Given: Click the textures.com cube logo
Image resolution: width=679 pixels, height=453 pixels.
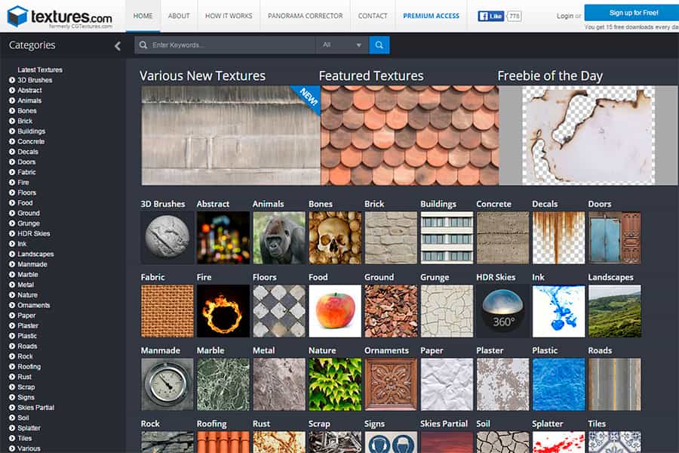Looking at the screenshot, I should 17,16.
